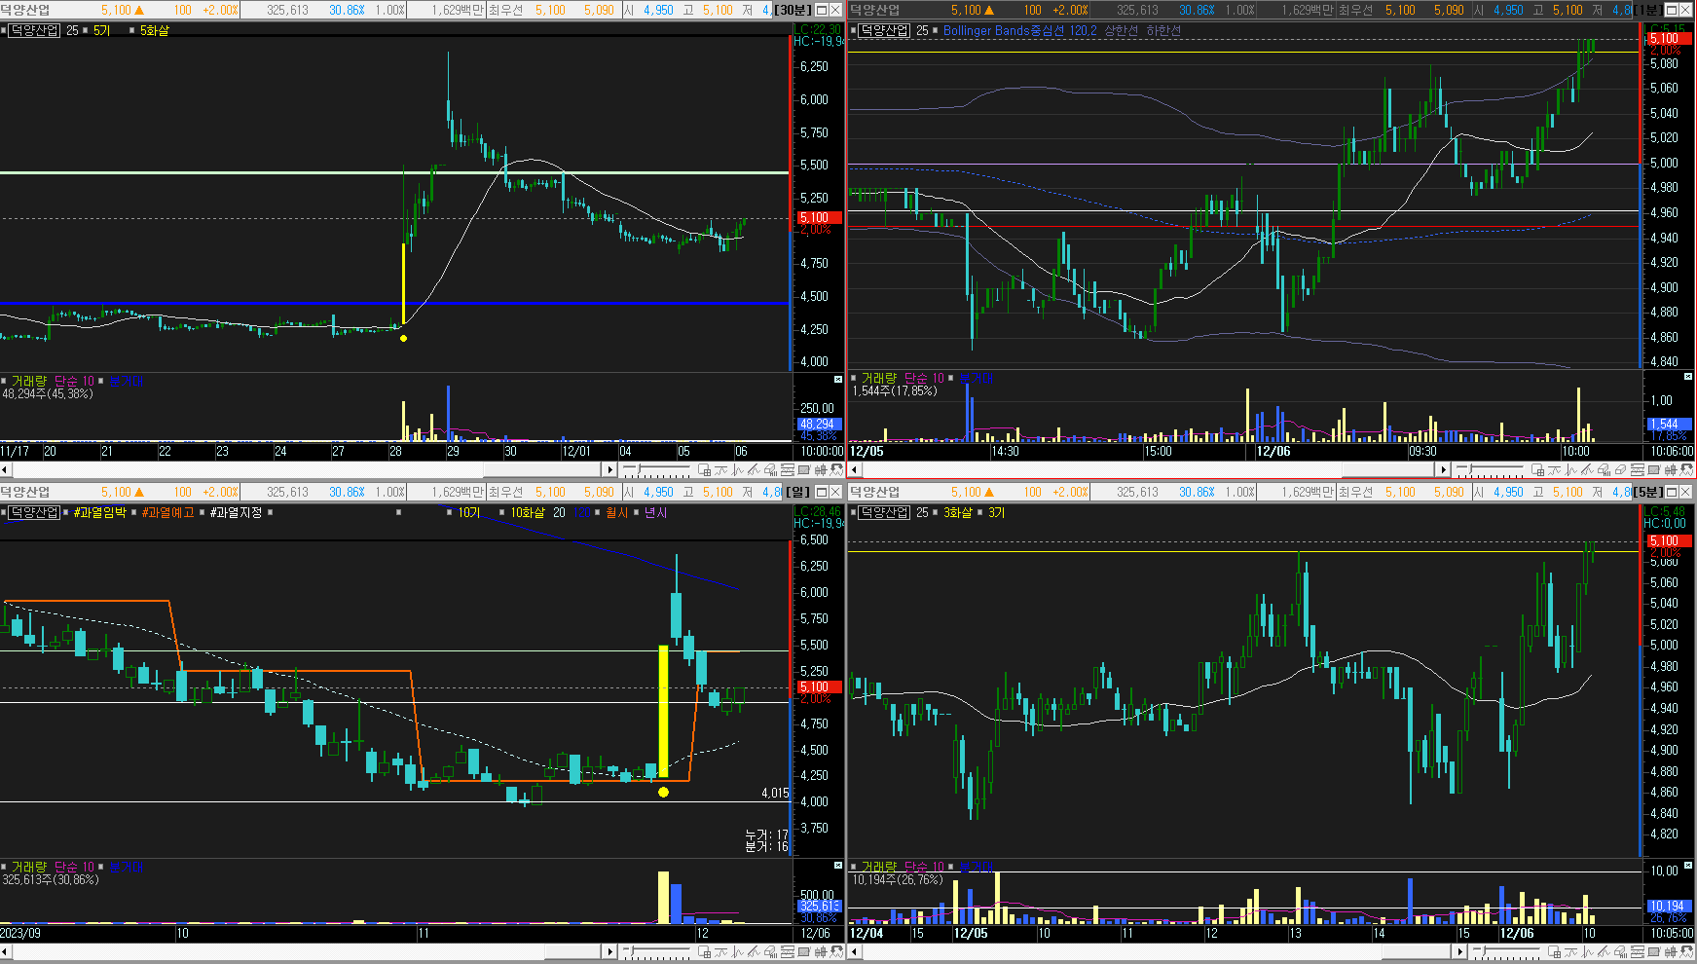1697x964 pixels.
Task: Select #과열지정 legend label in daily chart
Action: [x=237, y=512]
